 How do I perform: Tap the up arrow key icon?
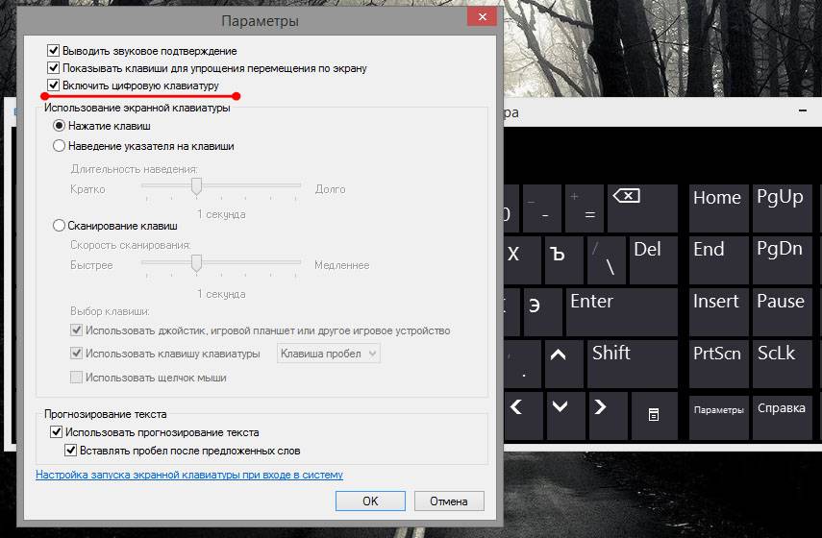pyautogui.click(x=564, y=363)
